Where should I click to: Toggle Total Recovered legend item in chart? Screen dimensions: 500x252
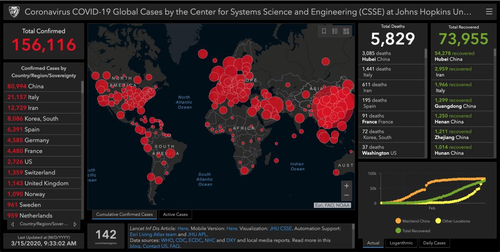click(412, 230)
